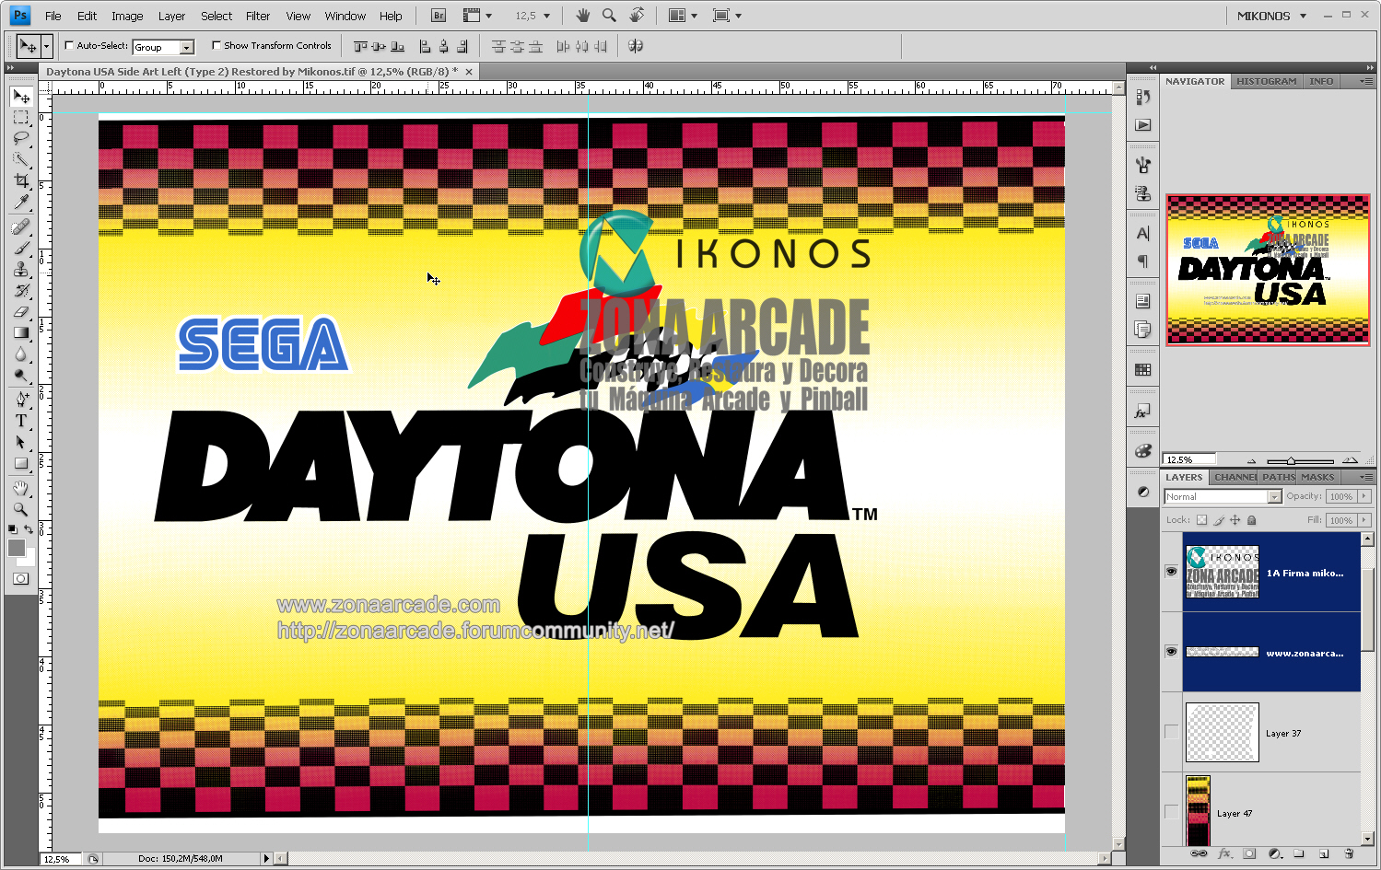Screen dimensions: 1381x870
Task: Open the File menu
Action: pyautogui.click(x=53, y=16)
